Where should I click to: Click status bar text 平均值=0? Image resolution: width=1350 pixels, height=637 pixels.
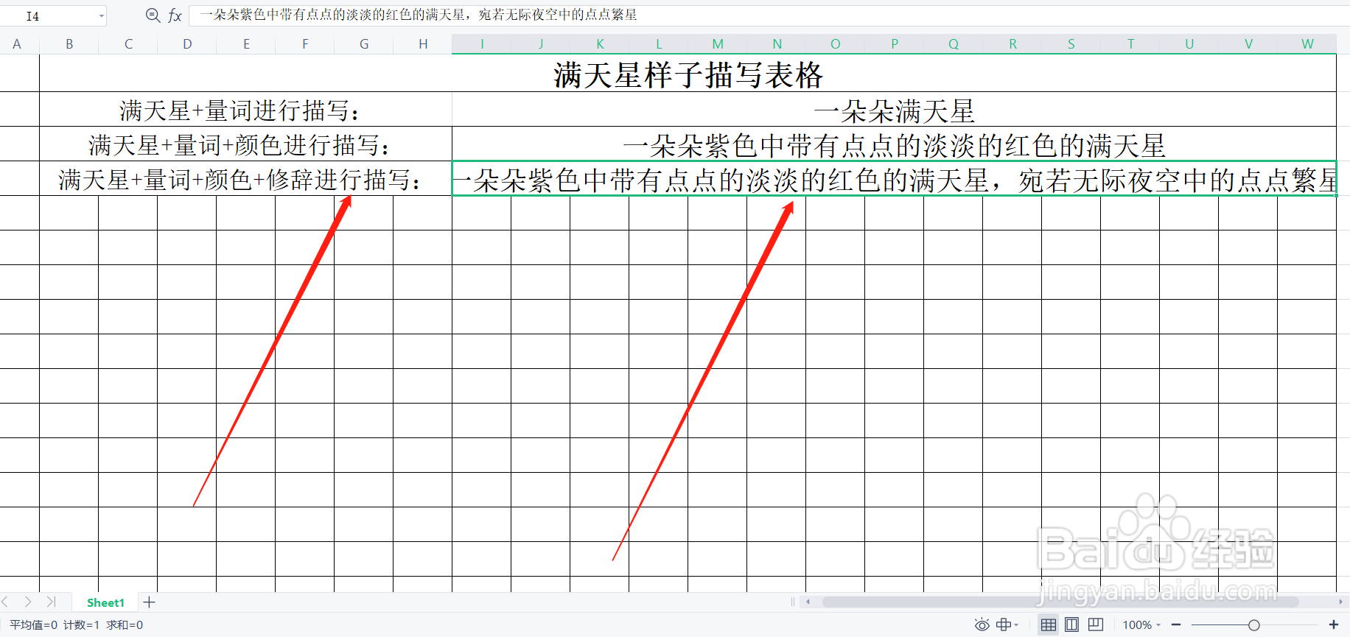(33, 625)
